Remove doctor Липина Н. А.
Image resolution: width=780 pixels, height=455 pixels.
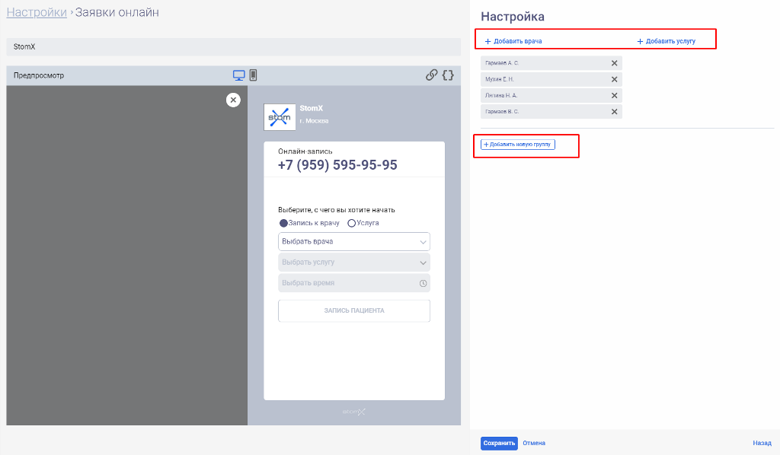click(614, 96)
